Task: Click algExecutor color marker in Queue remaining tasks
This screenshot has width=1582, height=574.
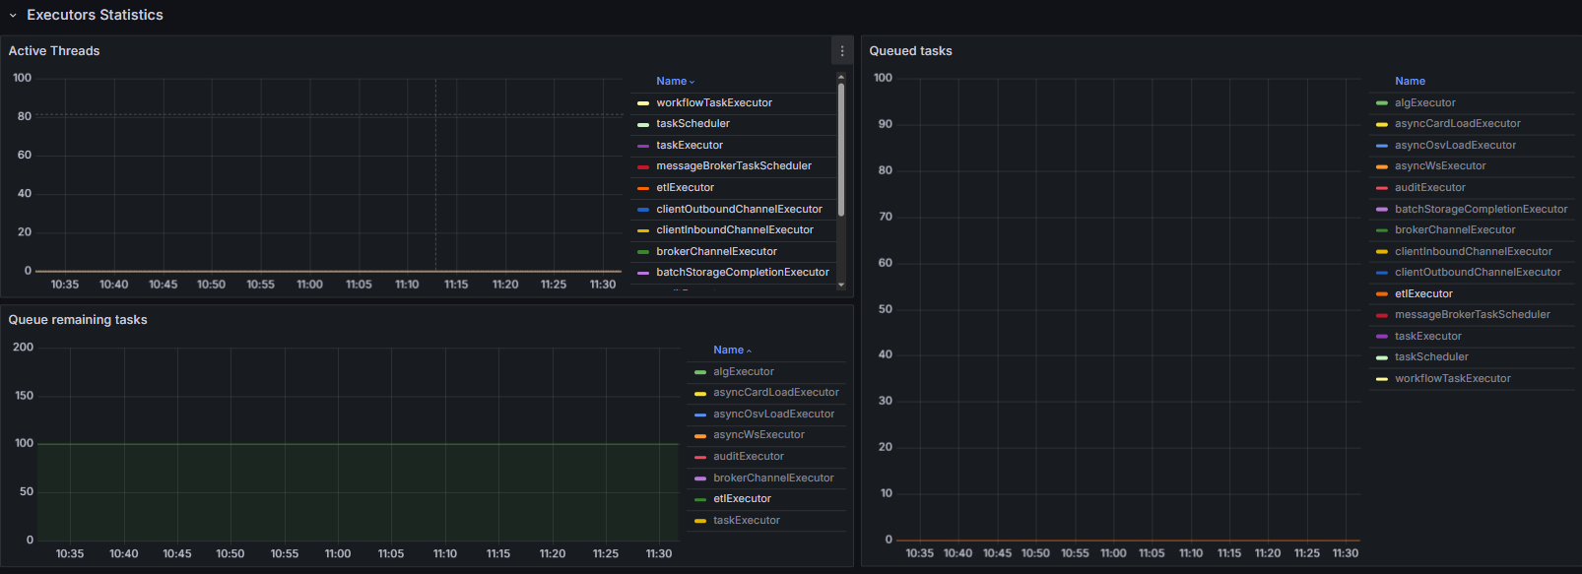Action: pyautogui.click(x=700, y=372)
